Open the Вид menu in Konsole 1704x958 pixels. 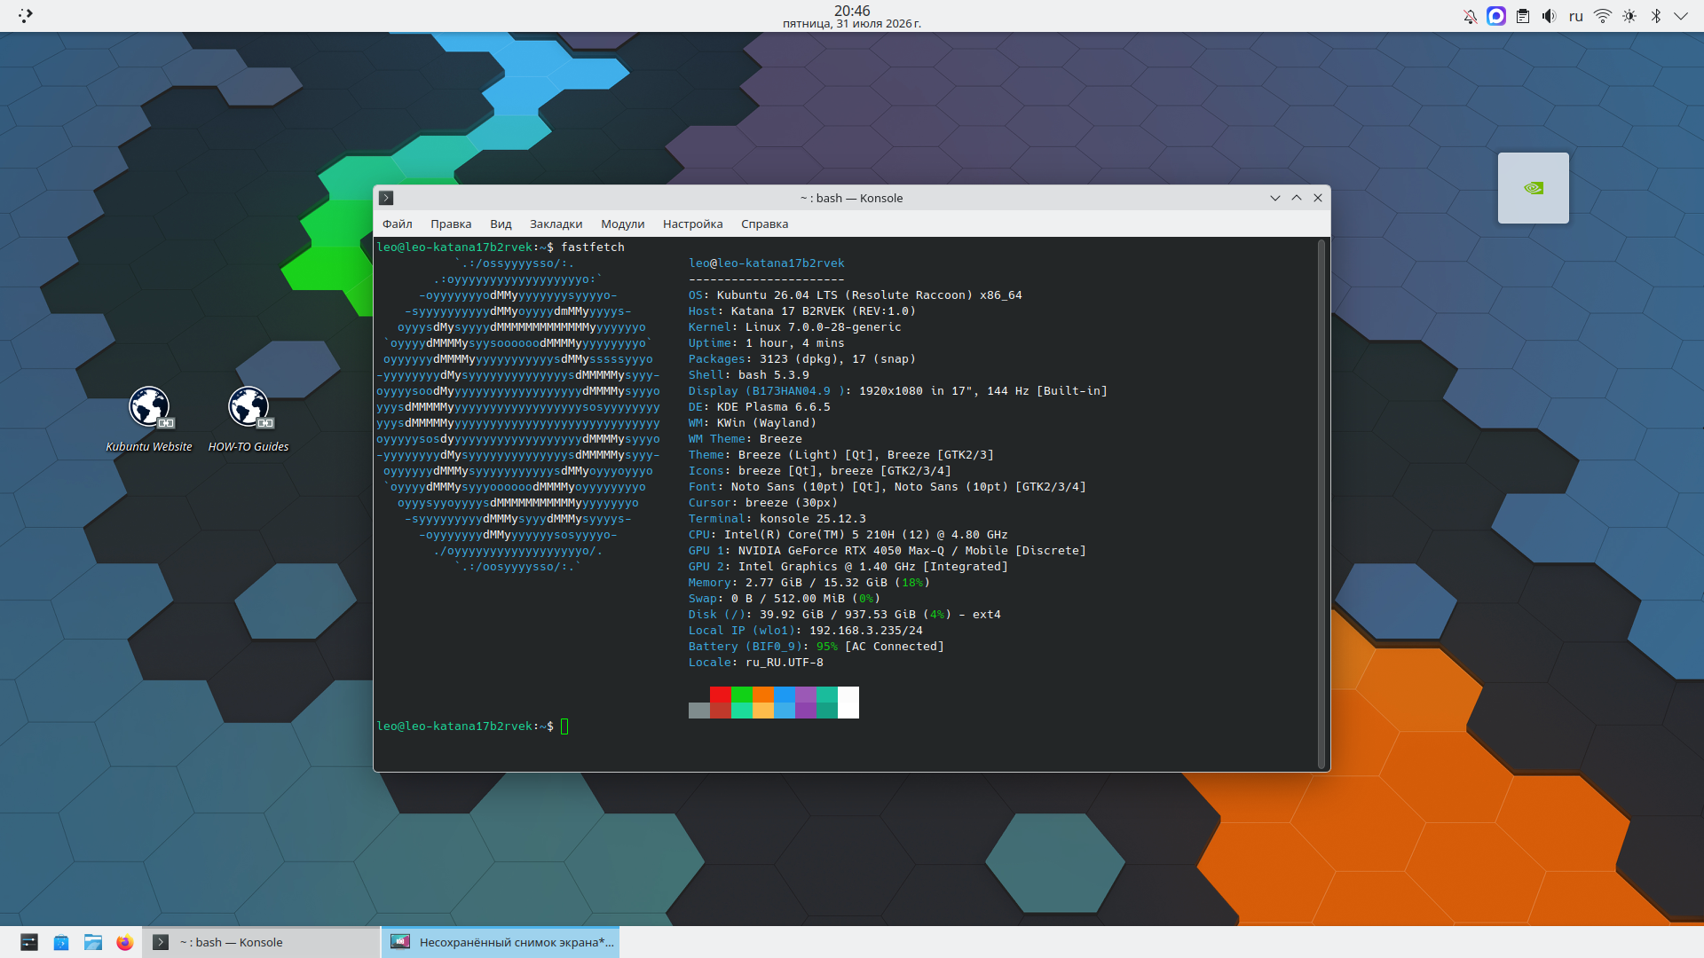coord(501,224)
